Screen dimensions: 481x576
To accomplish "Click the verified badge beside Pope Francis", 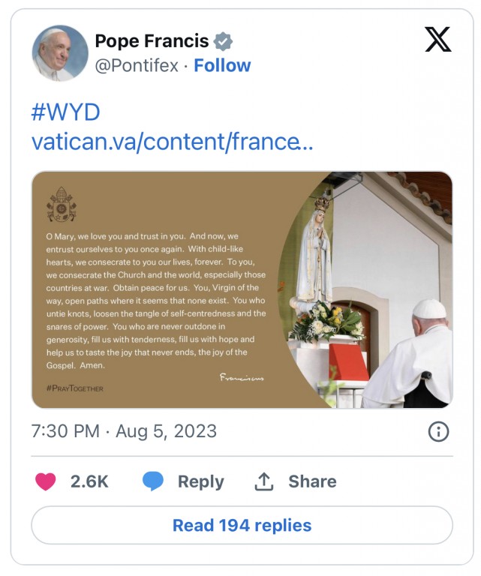I will [224, 41].
